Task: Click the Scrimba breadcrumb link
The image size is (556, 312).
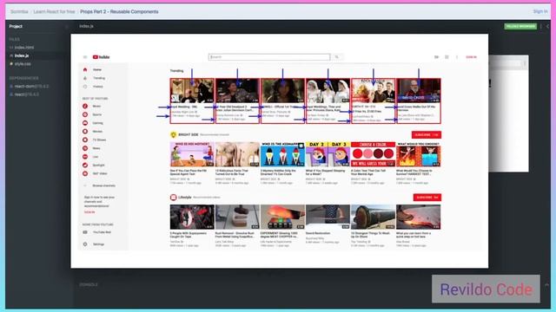Action: [19, 11]
